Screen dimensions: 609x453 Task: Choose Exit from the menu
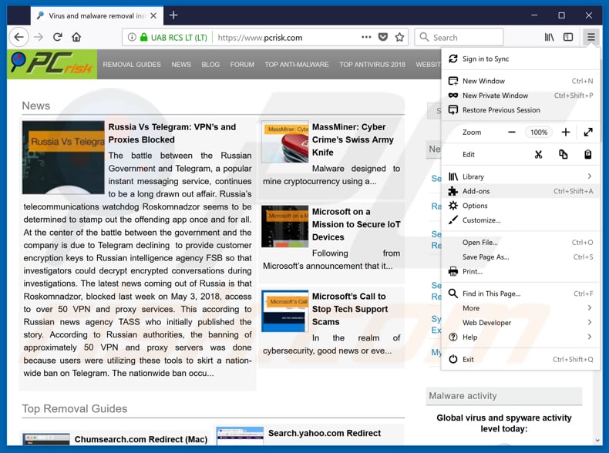point(520,360)
